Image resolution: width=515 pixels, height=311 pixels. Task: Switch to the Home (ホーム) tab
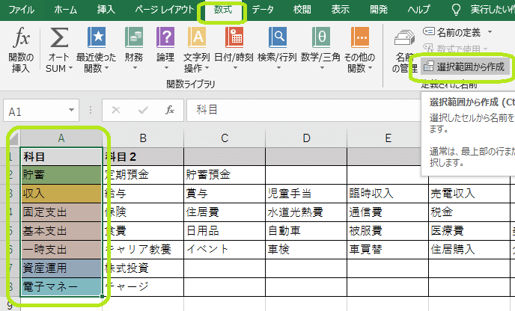66,10
